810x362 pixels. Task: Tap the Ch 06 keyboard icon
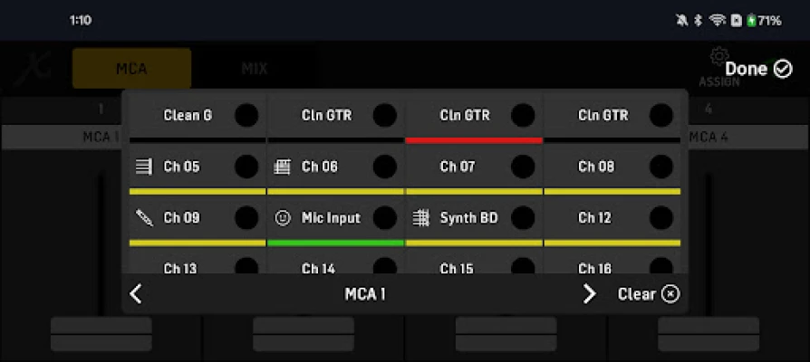pyautogui.click(x=282, y=167)
